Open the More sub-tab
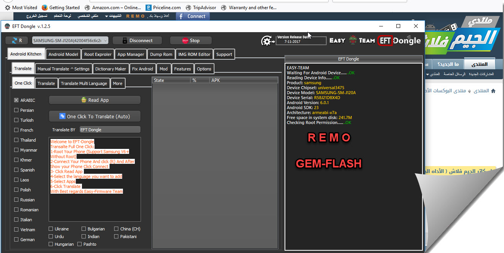The height and width of the screenshot is (253, 504). tap(118, 83)
